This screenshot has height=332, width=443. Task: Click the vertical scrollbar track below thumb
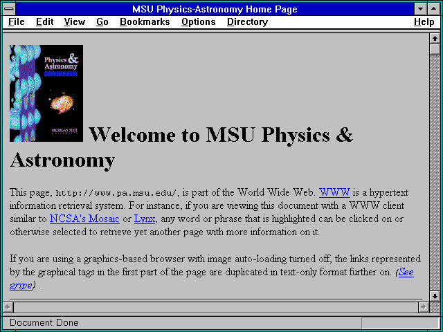point(435,173)
